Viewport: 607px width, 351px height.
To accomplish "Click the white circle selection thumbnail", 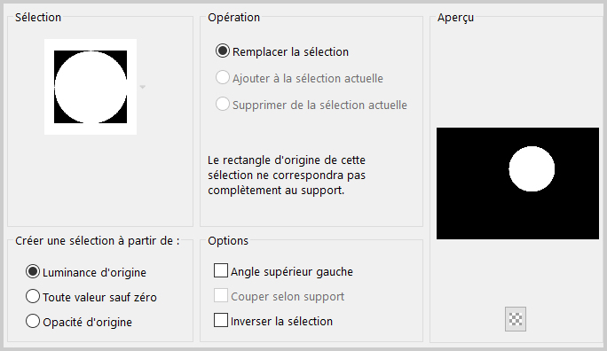I will [91, 87].
